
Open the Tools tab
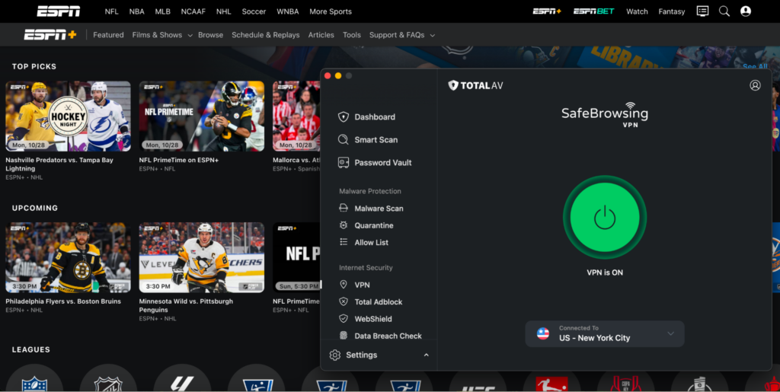point(352,35)
